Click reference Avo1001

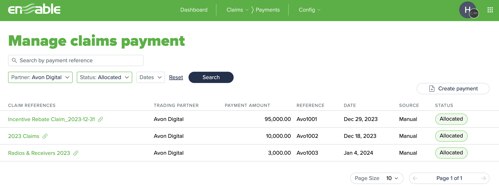pyautogui.click(x=307, y=119)
